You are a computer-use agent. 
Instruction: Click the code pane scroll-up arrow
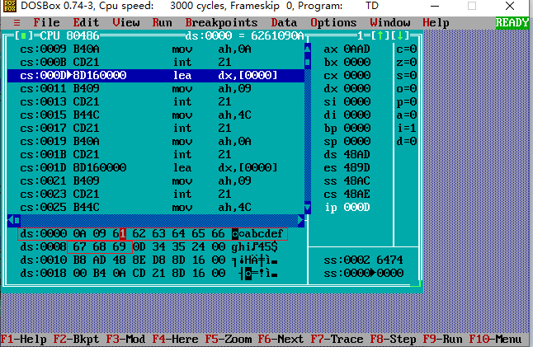pos(308,49)
